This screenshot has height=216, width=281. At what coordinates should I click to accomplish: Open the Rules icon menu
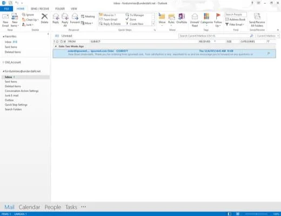click(171, 17)
